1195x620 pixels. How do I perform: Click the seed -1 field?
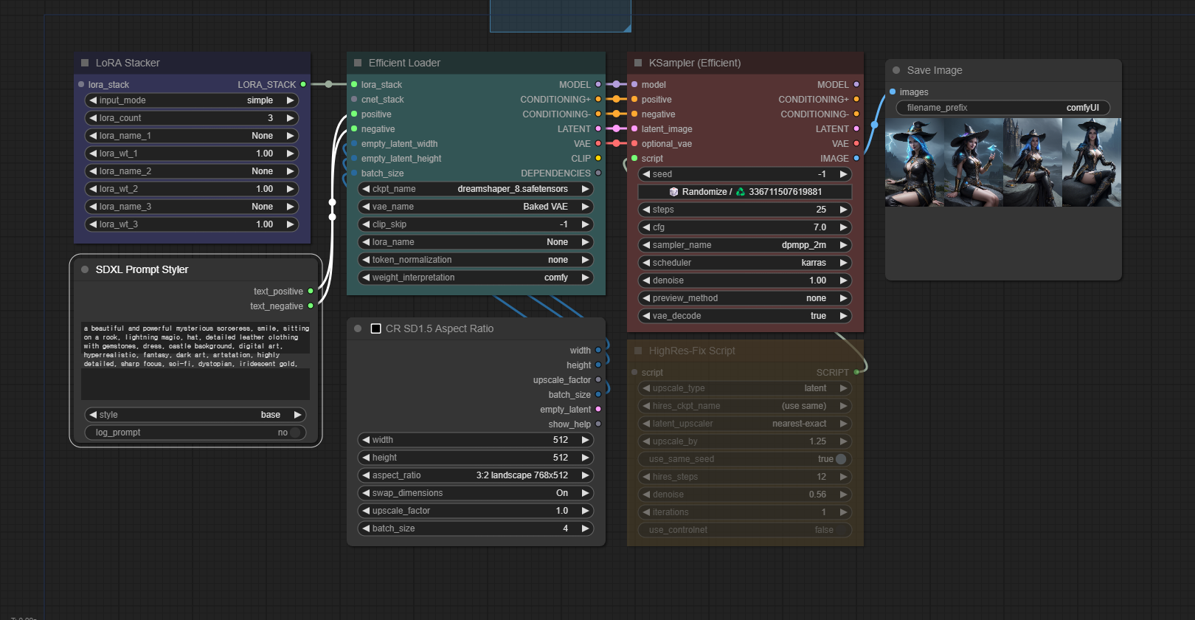click(745, 174)
